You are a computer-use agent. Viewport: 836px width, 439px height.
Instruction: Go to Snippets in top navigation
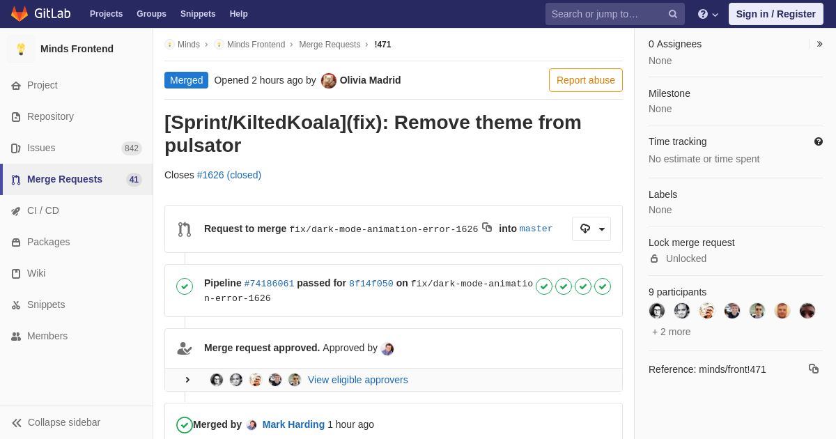[198, 14]
